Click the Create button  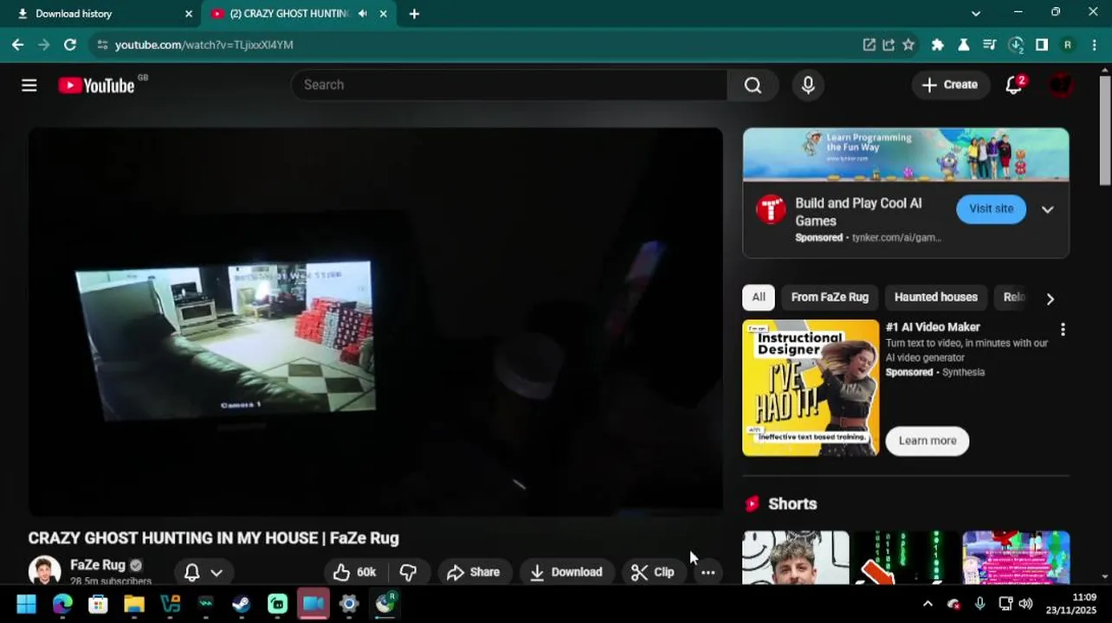click(950, 85)
